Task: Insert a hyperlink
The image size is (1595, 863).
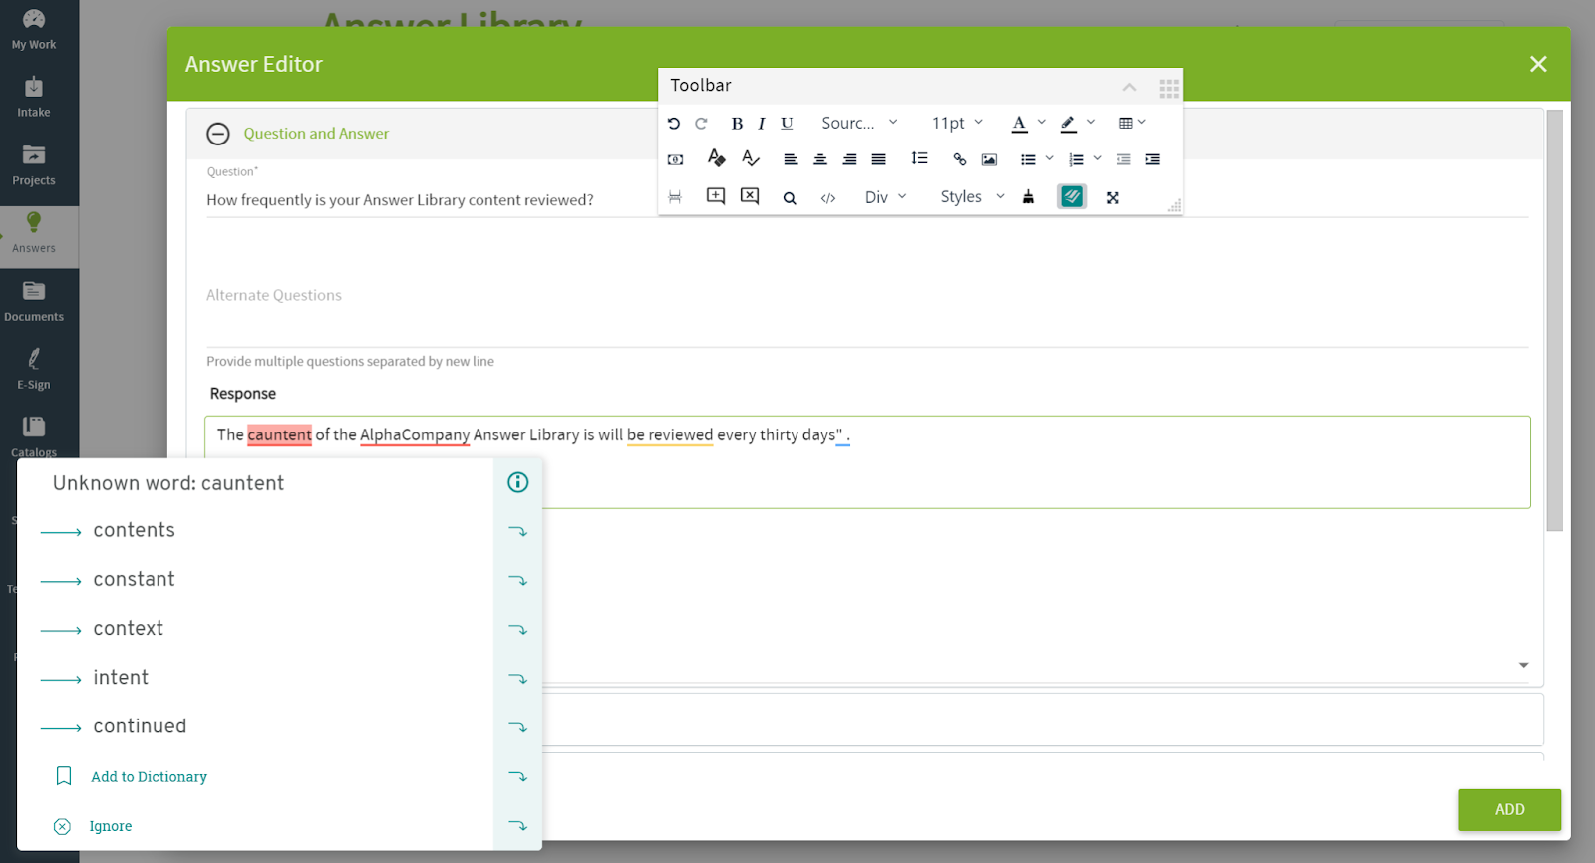Action: click(960, 159)
